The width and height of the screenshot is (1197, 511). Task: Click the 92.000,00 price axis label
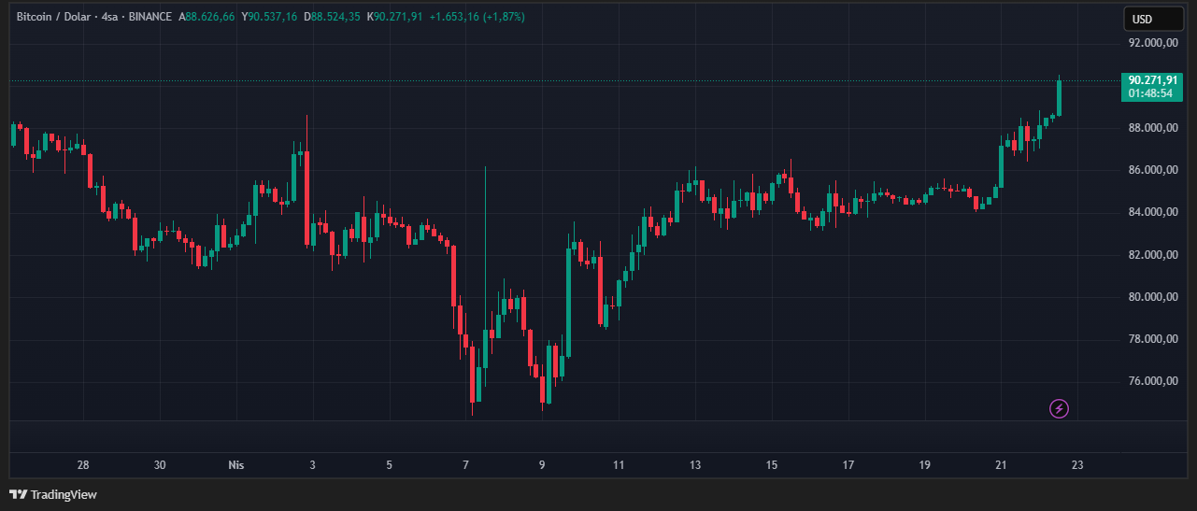coord(1151,43)
